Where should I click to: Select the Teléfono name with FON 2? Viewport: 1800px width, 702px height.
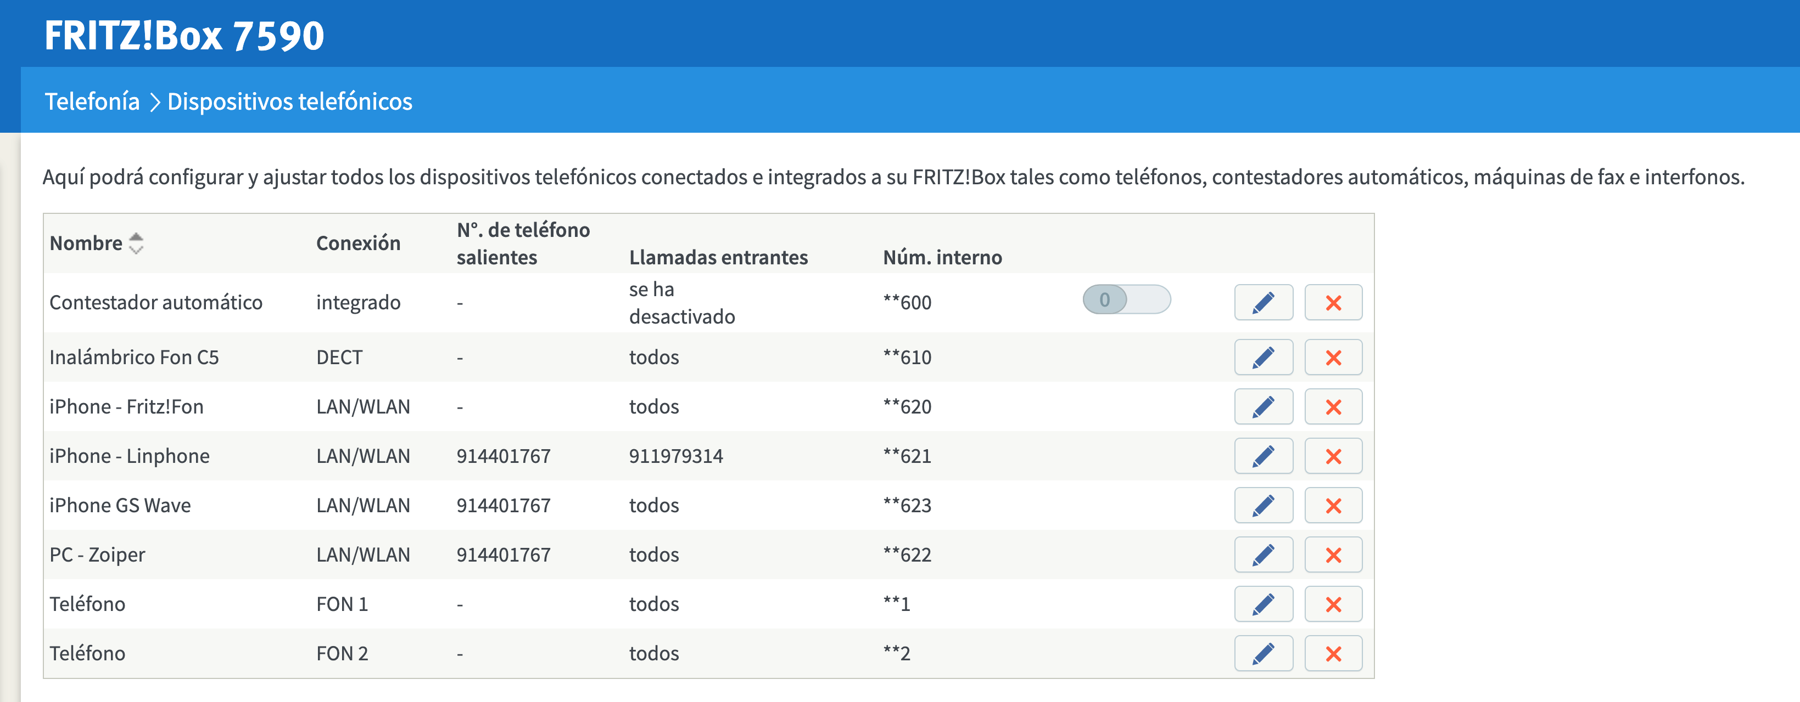tap(87, 653)
